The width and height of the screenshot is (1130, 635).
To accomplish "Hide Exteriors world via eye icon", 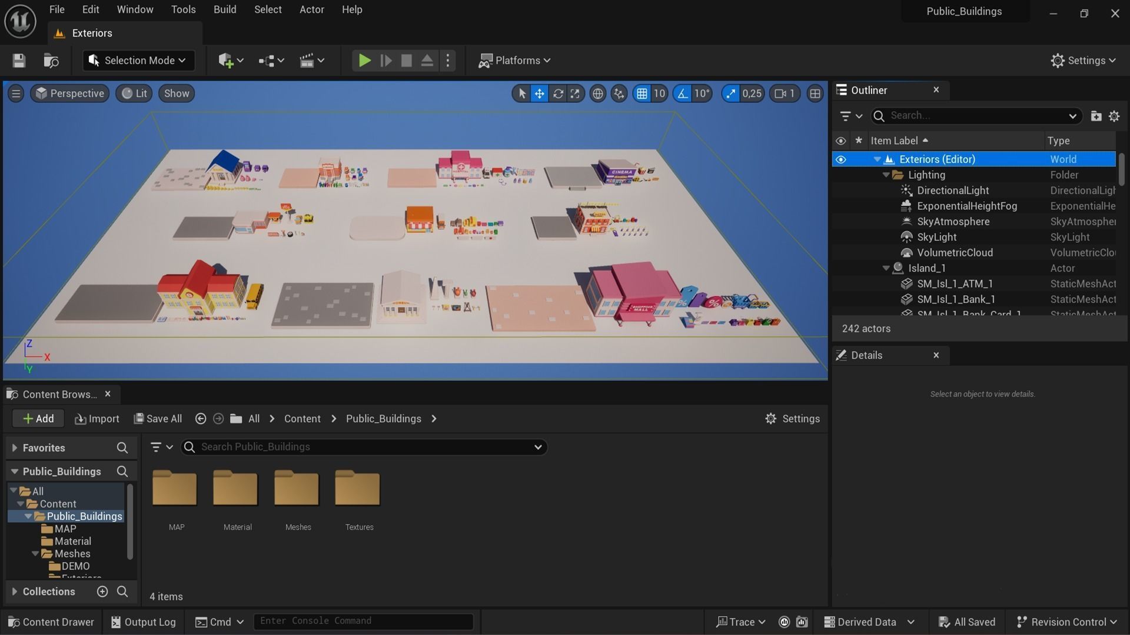I will point(840,159).
